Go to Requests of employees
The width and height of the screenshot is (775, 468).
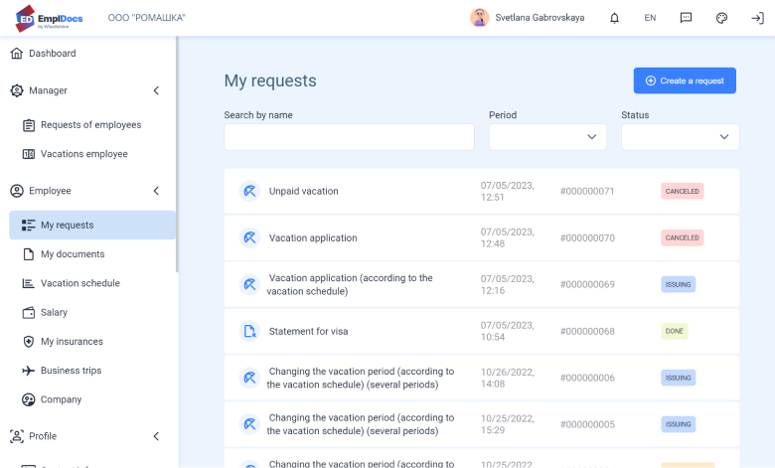pyautogui.click(x=90, y=125)
